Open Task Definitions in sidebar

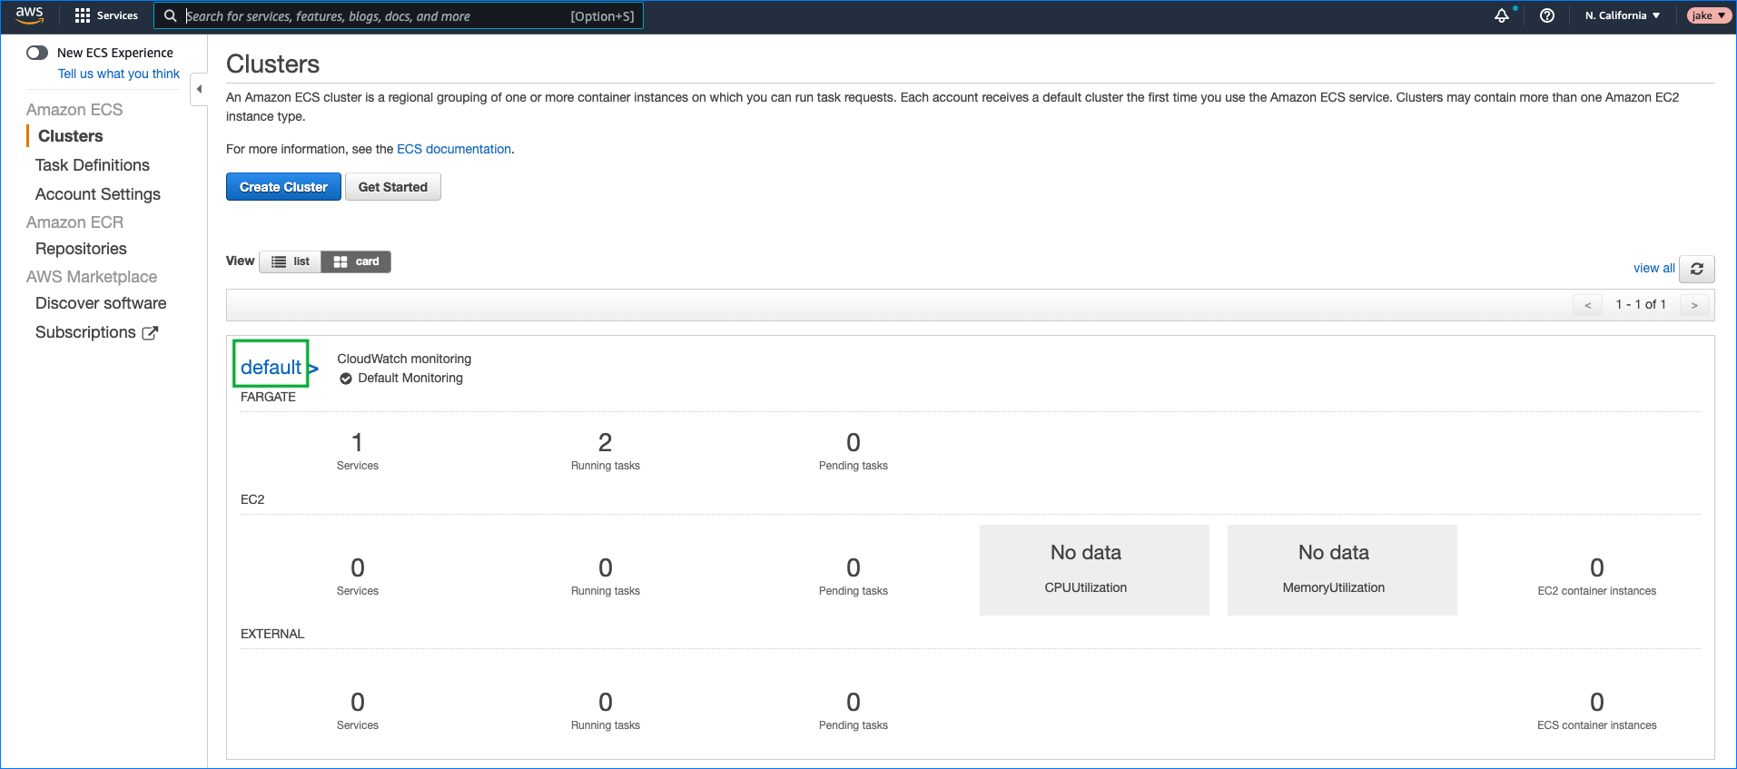(93, 165)
